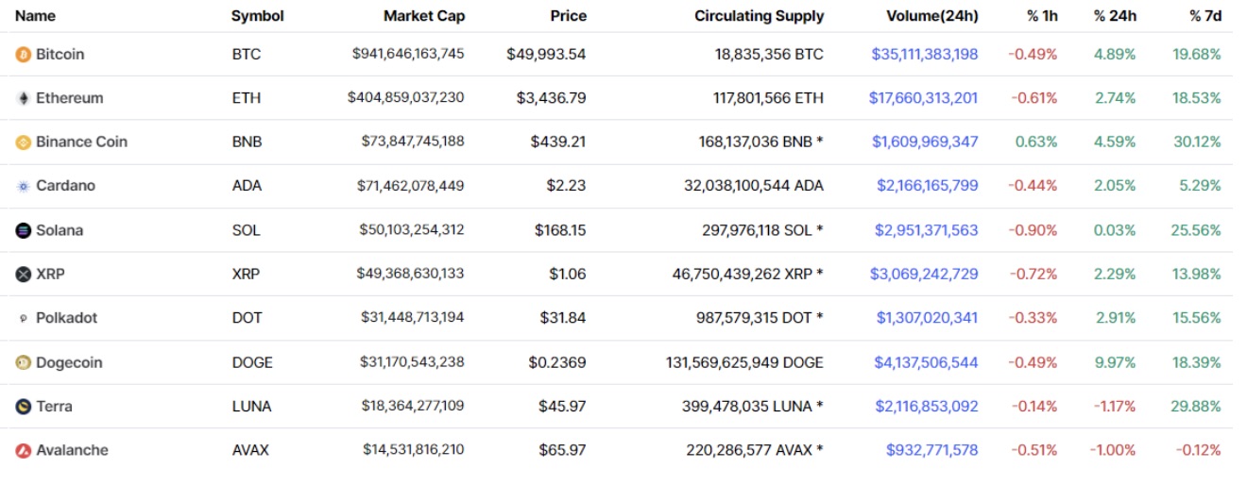Sort by the % 7d column header
Screen dimensions: 1247x485
click(x=1205, y=16)
